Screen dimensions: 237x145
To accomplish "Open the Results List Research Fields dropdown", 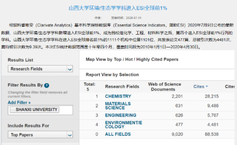I will coord(69,69).
